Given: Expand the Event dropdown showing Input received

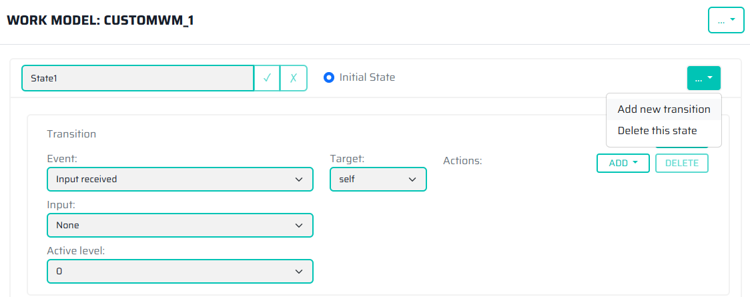Looking at the screenshot, I should pyautogui.click(x=179, y=179).
